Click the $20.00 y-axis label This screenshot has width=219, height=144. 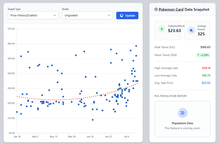11,103
